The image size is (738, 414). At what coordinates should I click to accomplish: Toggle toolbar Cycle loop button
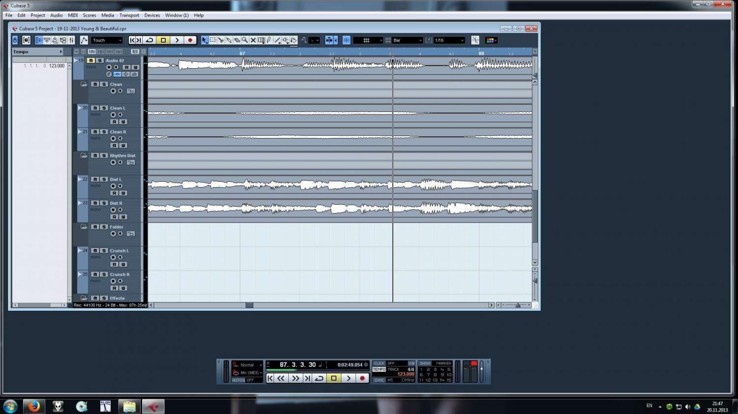(150, 40)
